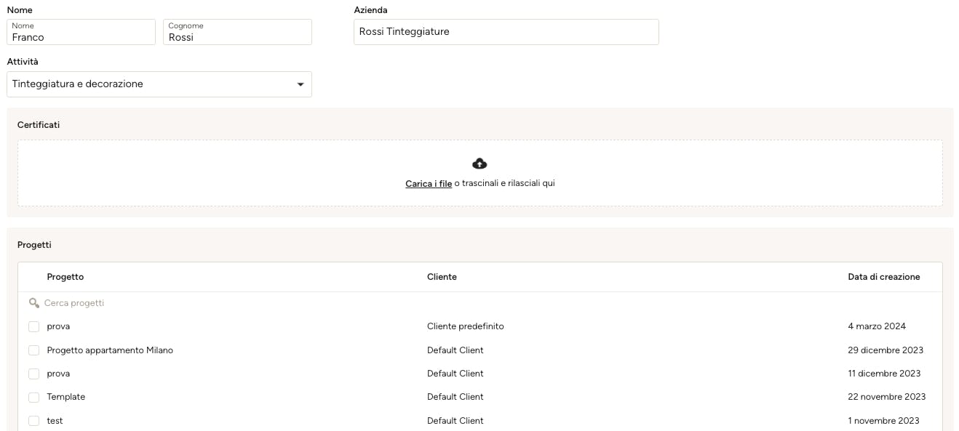Click the Carica i file link
Viewport: 959px width, 431px height.
click(x=429, y=184)
